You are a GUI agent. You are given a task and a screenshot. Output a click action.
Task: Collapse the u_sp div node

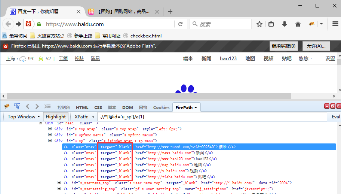click(50, 141)
